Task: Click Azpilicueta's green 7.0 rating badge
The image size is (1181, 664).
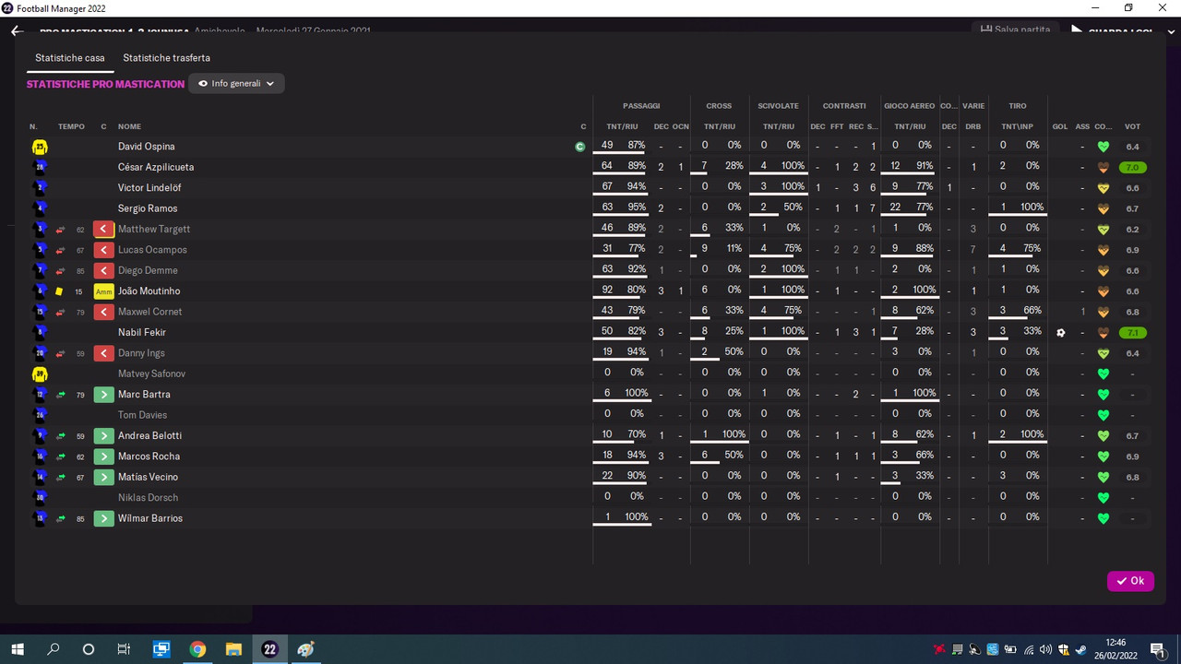Action: coord(1132,168)
